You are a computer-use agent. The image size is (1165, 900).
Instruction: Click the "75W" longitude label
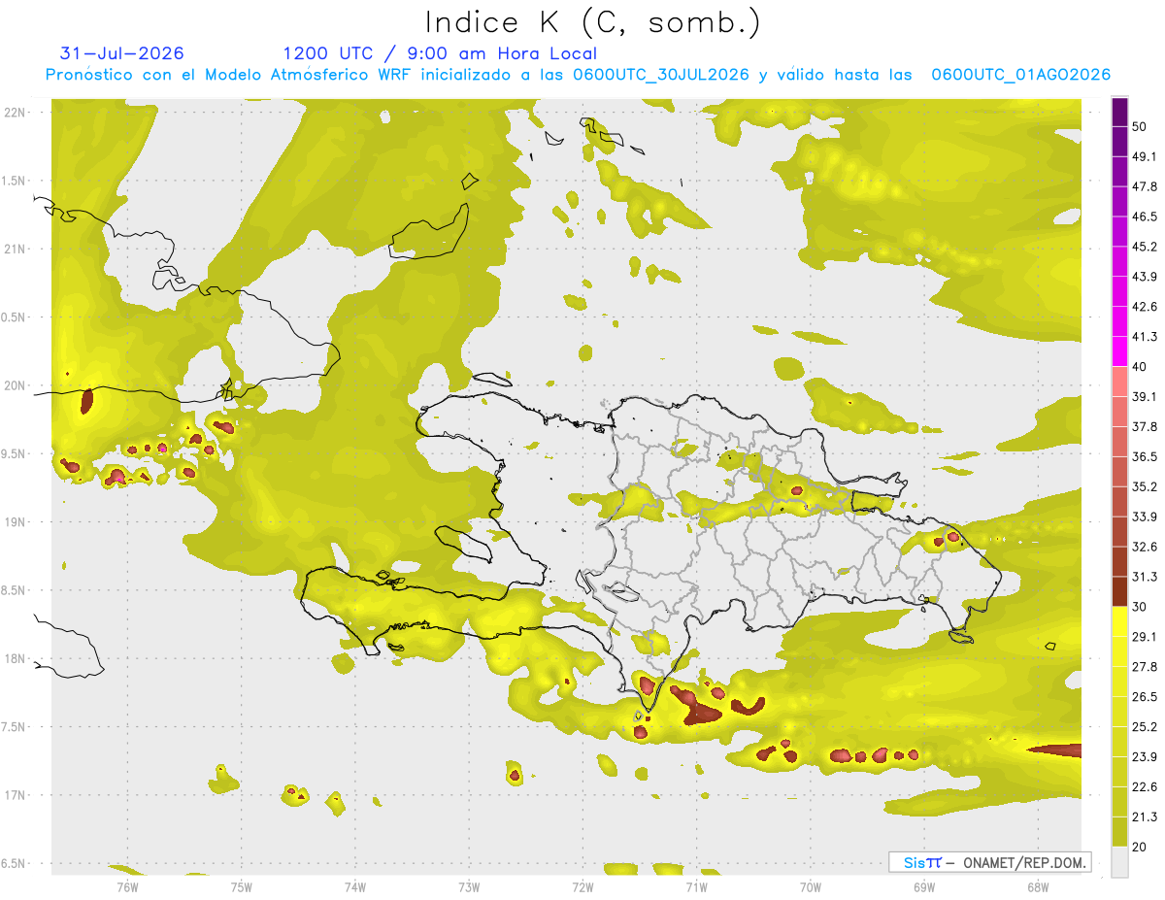tap(242, 886)
